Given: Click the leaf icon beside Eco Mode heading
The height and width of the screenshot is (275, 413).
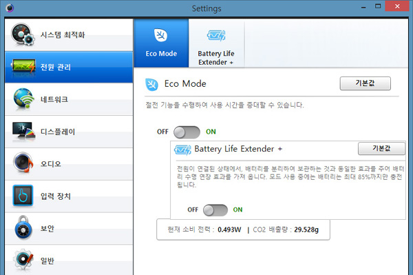Looking at the screenshot, I should 151,84.
